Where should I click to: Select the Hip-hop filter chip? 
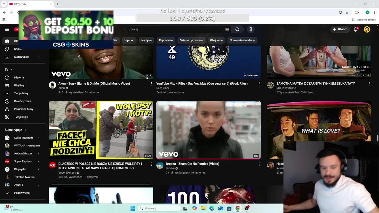129,40
